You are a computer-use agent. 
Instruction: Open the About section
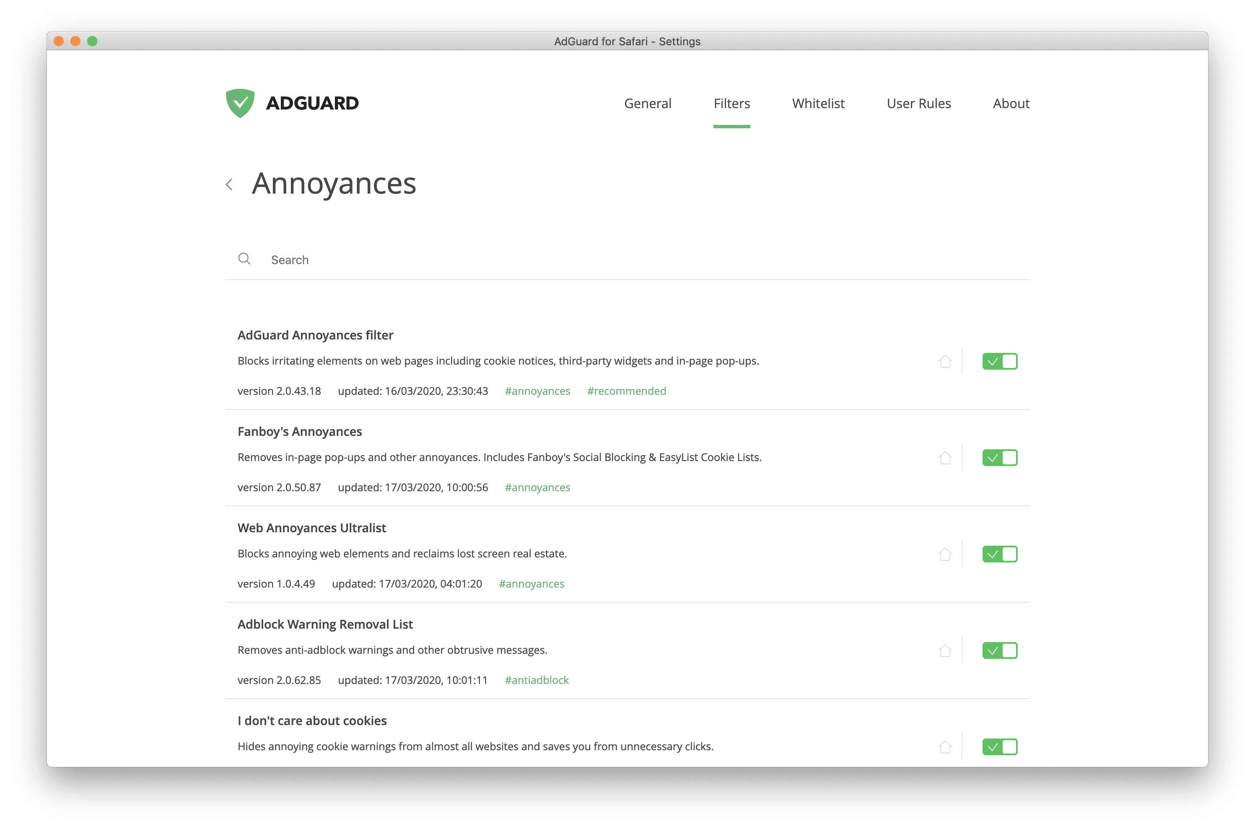(x=1011, y=103)
